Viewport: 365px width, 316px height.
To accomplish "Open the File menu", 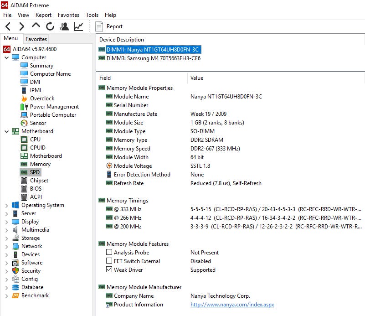I will point(7,15).
